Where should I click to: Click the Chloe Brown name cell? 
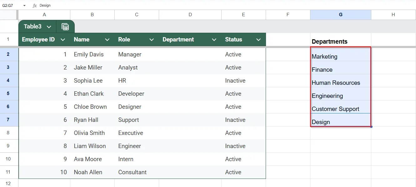[x=92, y=107]
